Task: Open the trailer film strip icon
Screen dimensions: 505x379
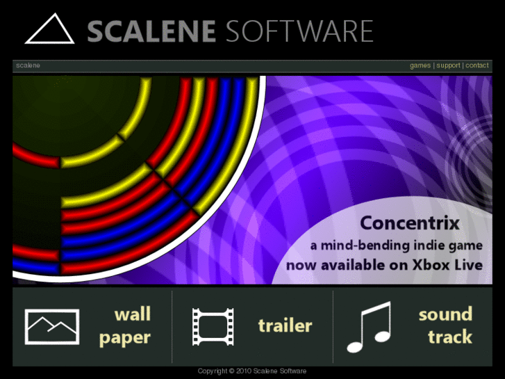Action: pyautogui.click(x=213, y=327)
